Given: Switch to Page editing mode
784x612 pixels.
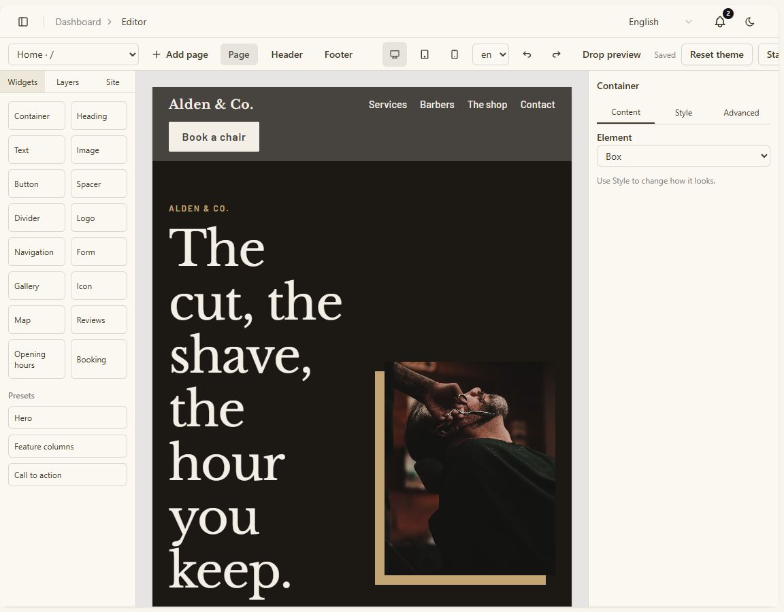Looking at the screenshot, I should (239, 54).
